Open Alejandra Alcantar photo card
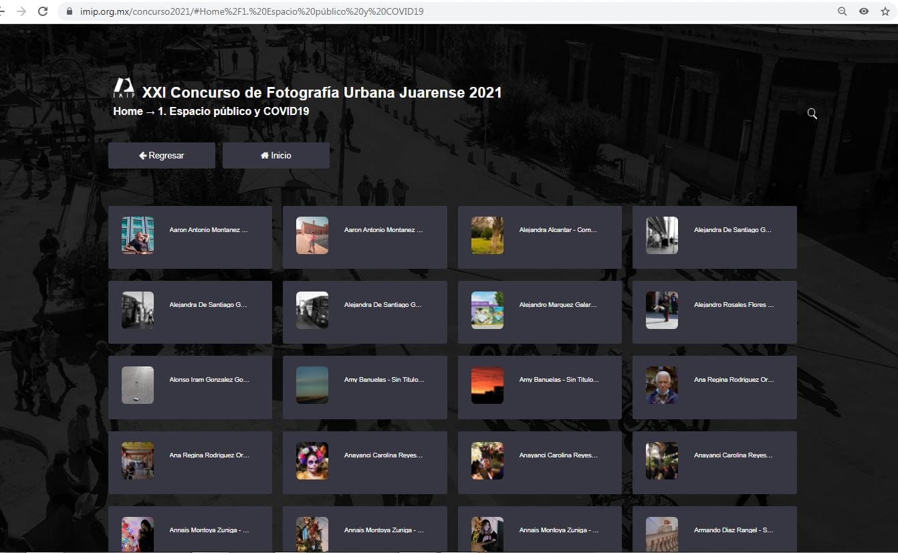The height and width of the screenshot is (553, 898). pos(539,237)
